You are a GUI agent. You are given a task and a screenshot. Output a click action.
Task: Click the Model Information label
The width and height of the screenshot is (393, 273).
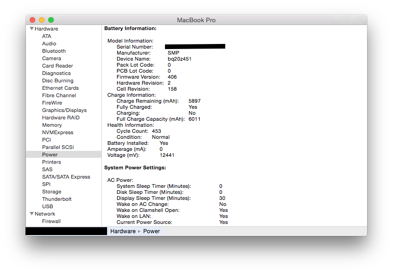click(x=130, y=41)
